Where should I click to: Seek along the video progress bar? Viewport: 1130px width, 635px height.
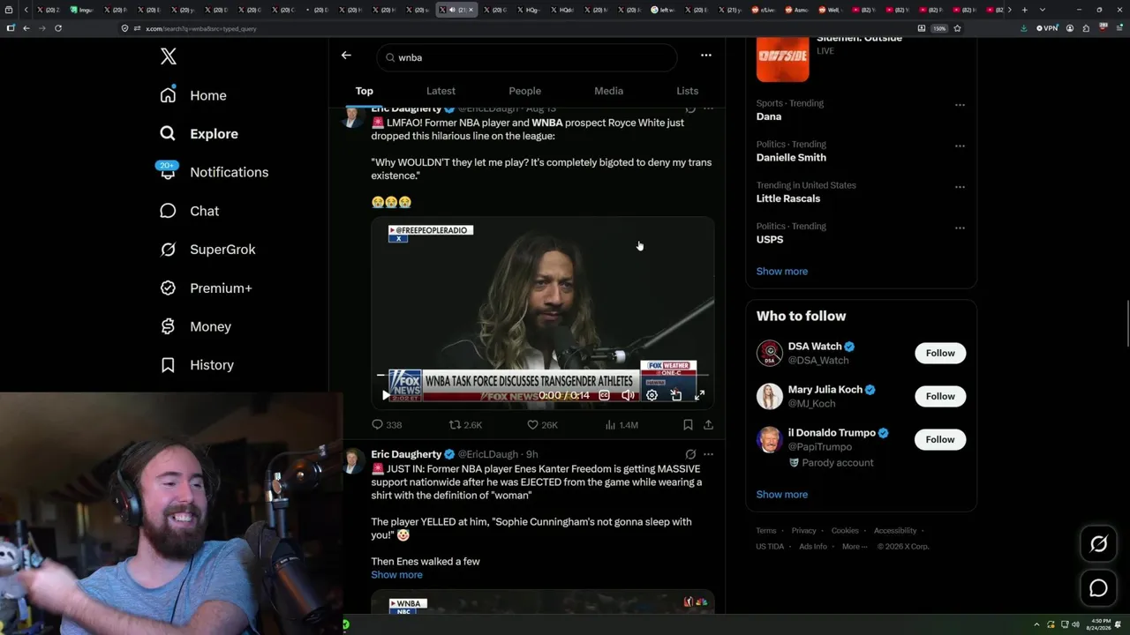(542, 375)
